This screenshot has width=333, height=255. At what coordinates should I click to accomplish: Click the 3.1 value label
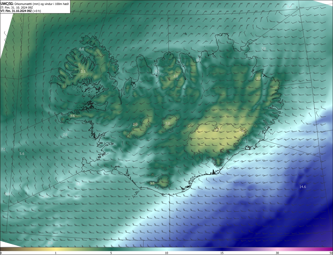point(83,71)
